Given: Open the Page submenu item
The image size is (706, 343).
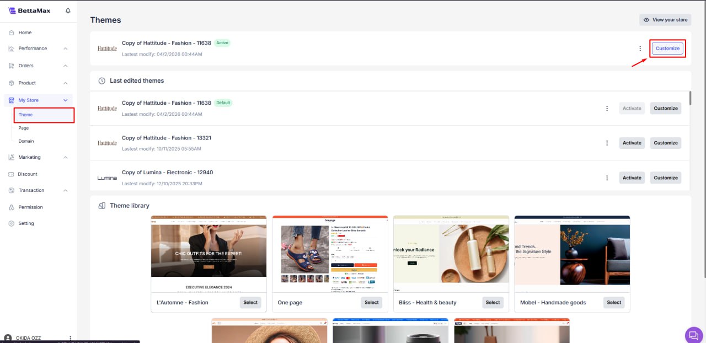Looking at the screenshot, I should click(24, 128).
